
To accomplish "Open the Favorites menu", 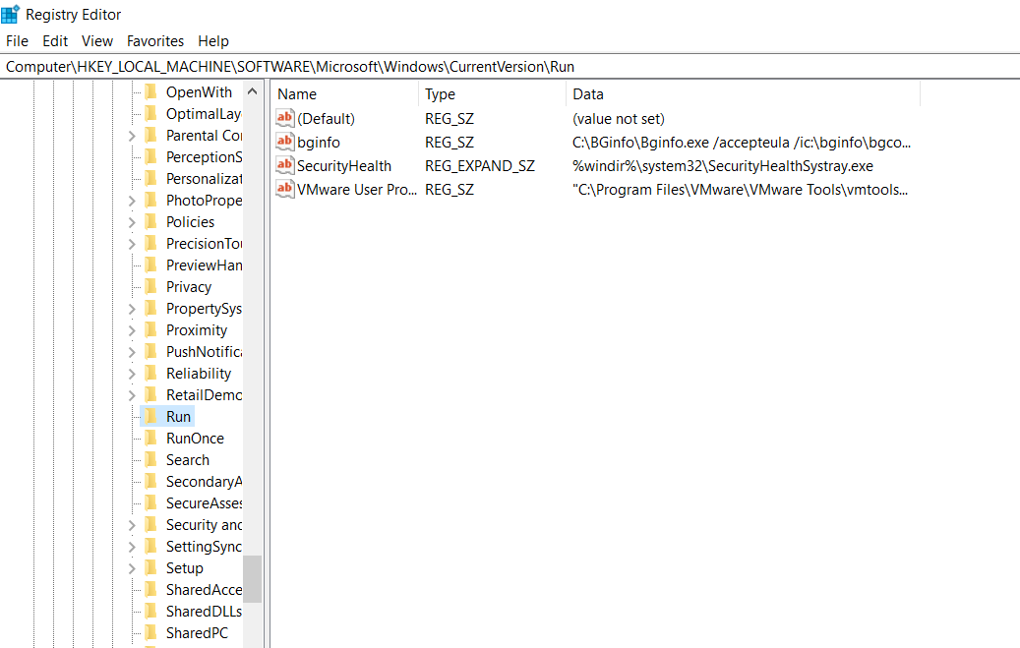I will click(154, 41).
